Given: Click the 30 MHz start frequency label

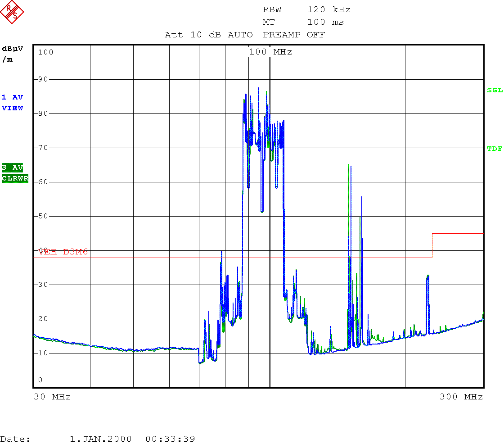Looking at the screenshot, I should click(x=52, y=397).
